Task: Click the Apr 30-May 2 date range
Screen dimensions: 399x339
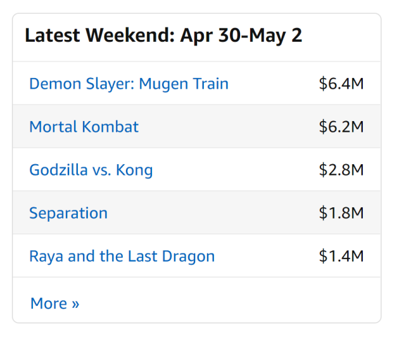Action: [x=241, y=36]
